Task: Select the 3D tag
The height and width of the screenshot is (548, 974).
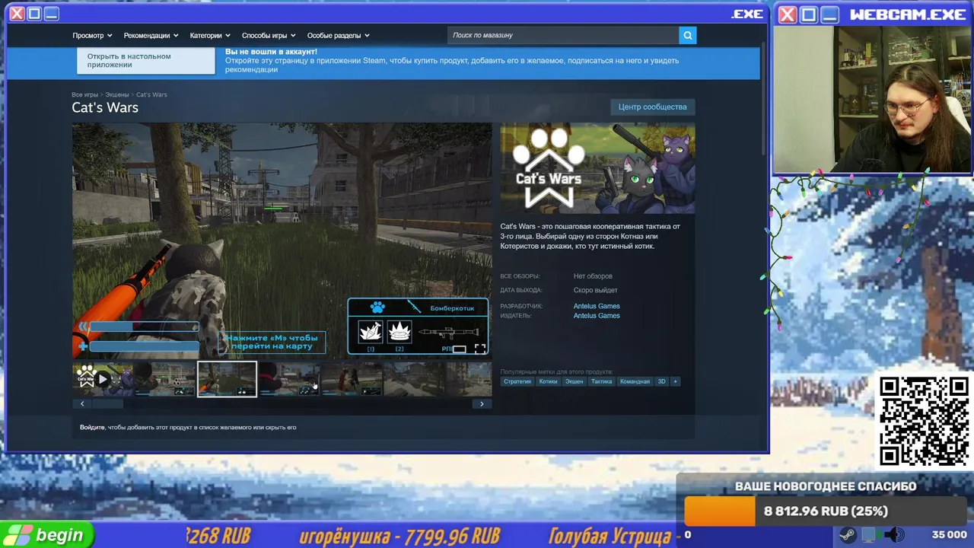Action: pos(661,381)
